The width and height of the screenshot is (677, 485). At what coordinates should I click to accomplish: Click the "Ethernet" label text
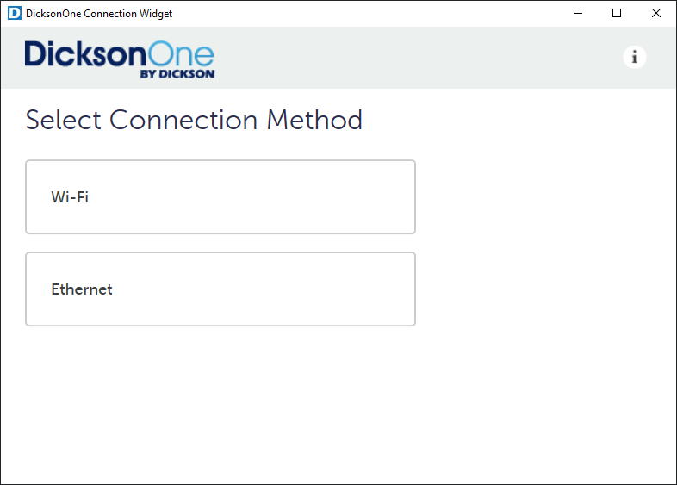[82, 289]
